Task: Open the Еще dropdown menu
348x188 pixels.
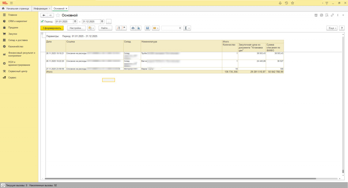Action: (x=332, y=28)
